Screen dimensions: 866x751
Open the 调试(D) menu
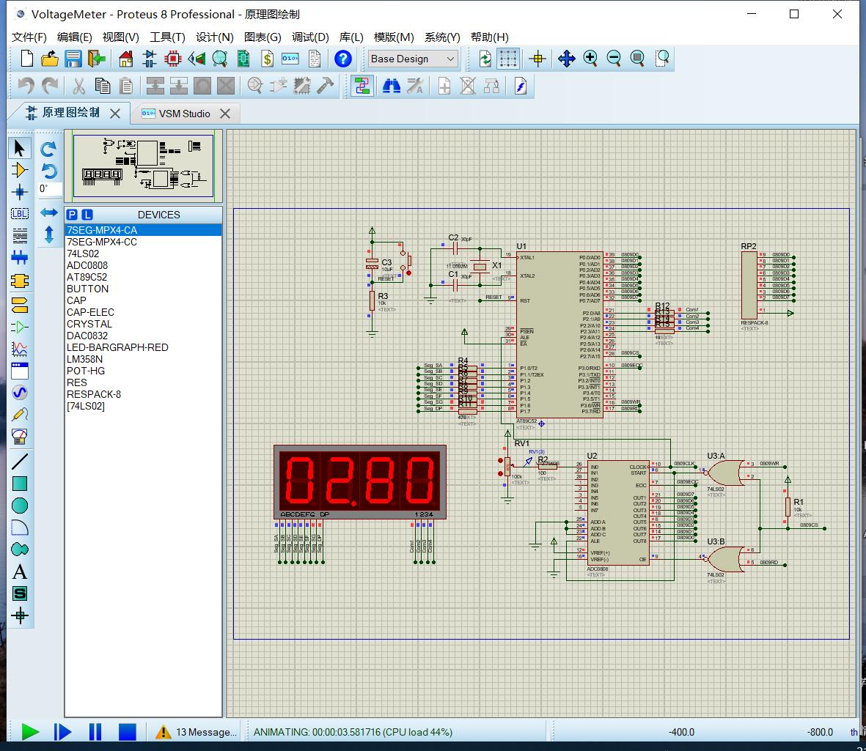pyautogui.click(x=310, y=37)
